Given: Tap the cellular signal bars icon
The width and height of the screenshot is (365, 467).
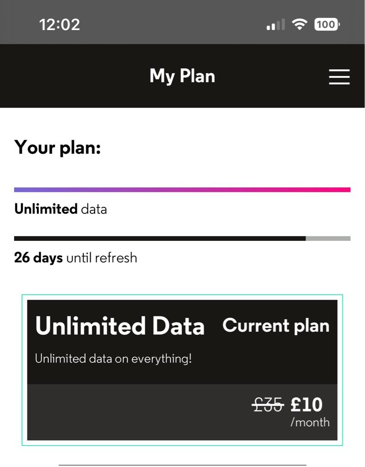Looking at the screenshot, I should click(x=275, y=25).
